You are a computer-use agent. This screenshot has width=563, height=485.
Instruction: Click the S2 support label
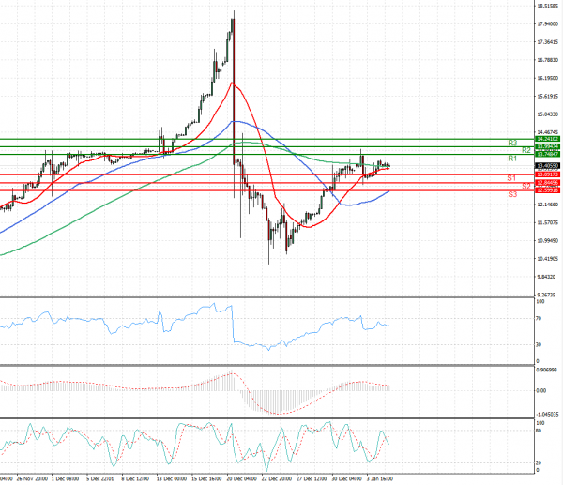pyautogui.click(x=526, y=186)
